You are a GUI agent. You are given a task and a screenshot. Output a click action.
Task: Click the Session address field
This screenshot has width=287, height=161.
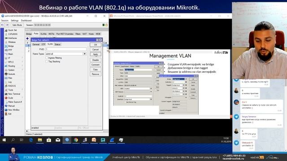coord(42,25)
